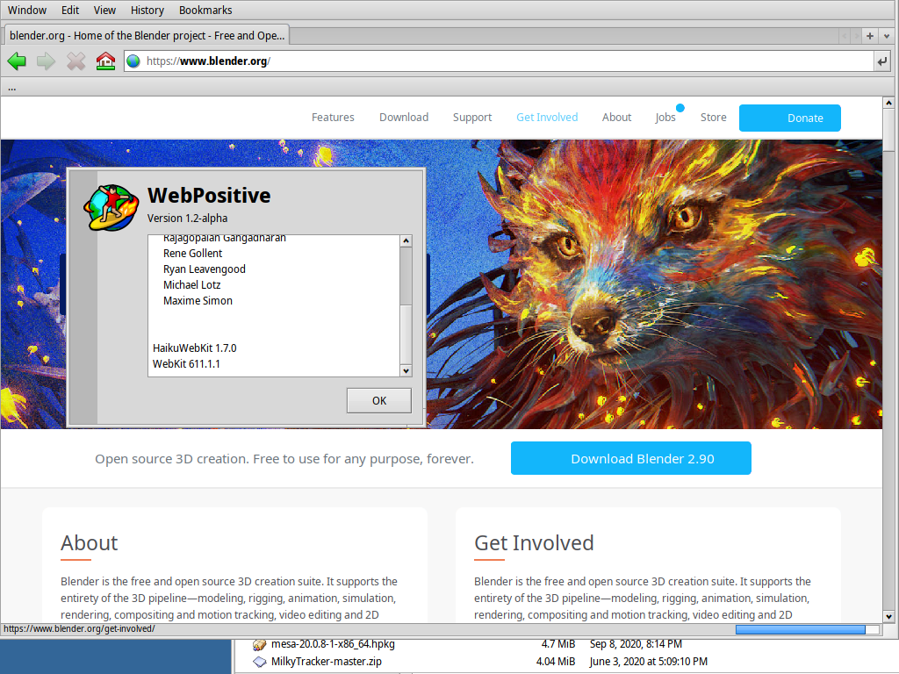
Task: Click the Go arrow beside URL field
Action: [882, 61]
